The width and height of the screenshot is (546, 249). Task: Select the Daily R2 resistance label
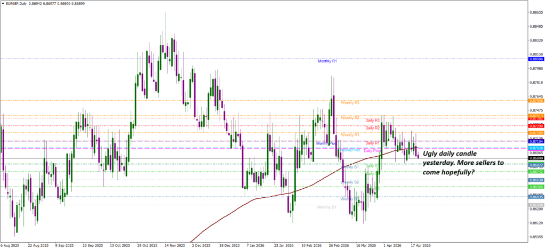point(373,128)
